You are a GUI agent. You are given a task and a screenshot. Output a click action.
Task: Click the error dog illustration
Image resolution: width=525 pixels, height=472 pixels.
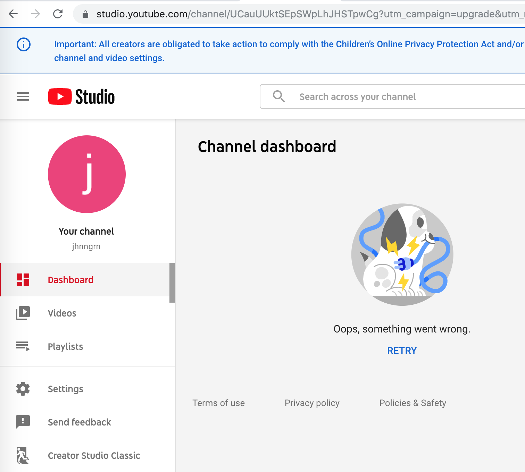pyautogui.click(x=402, y=254)
